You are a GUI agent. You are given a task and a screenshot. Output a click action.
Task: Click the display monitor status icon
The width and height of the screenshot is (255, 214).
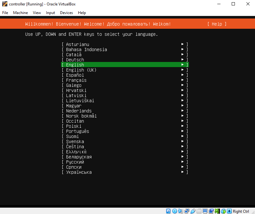205,211
